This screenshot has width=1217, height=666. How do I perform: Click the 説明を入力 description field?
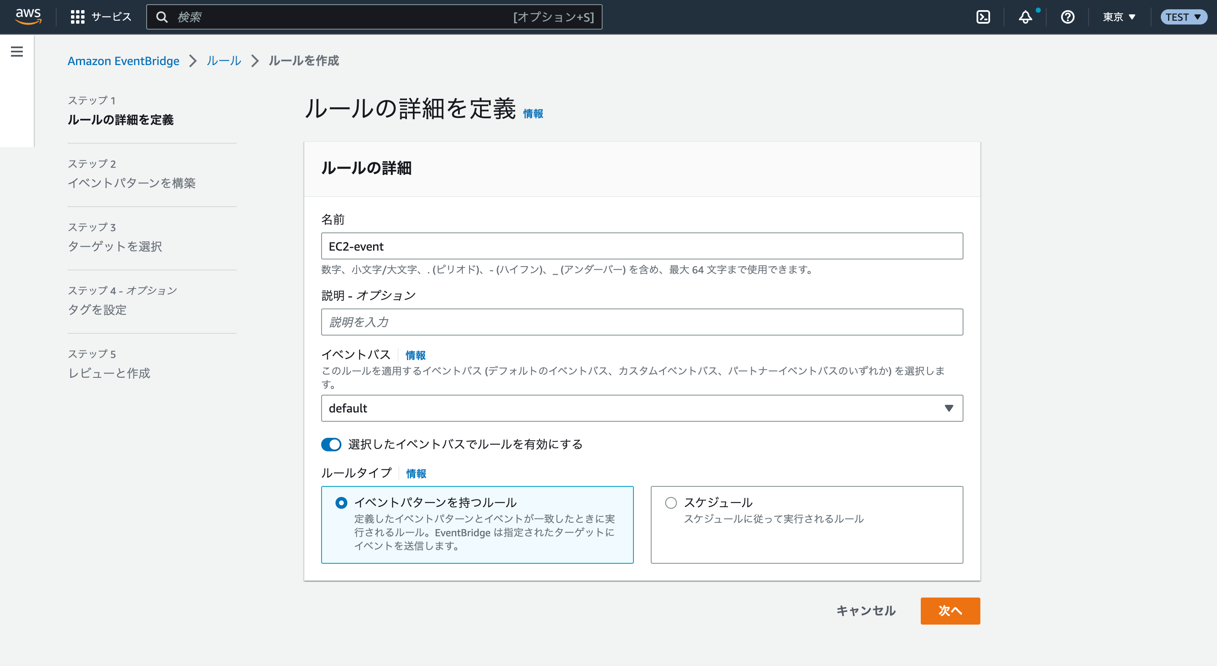[x=641, y=322]
